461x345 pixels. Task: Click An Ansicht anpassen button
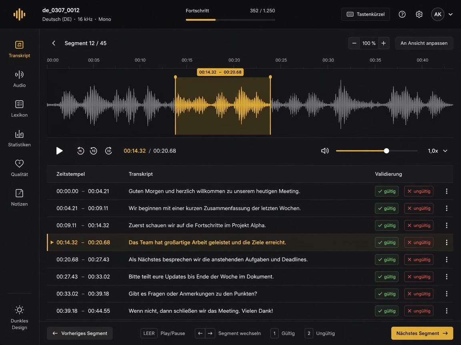coord(424,43)
